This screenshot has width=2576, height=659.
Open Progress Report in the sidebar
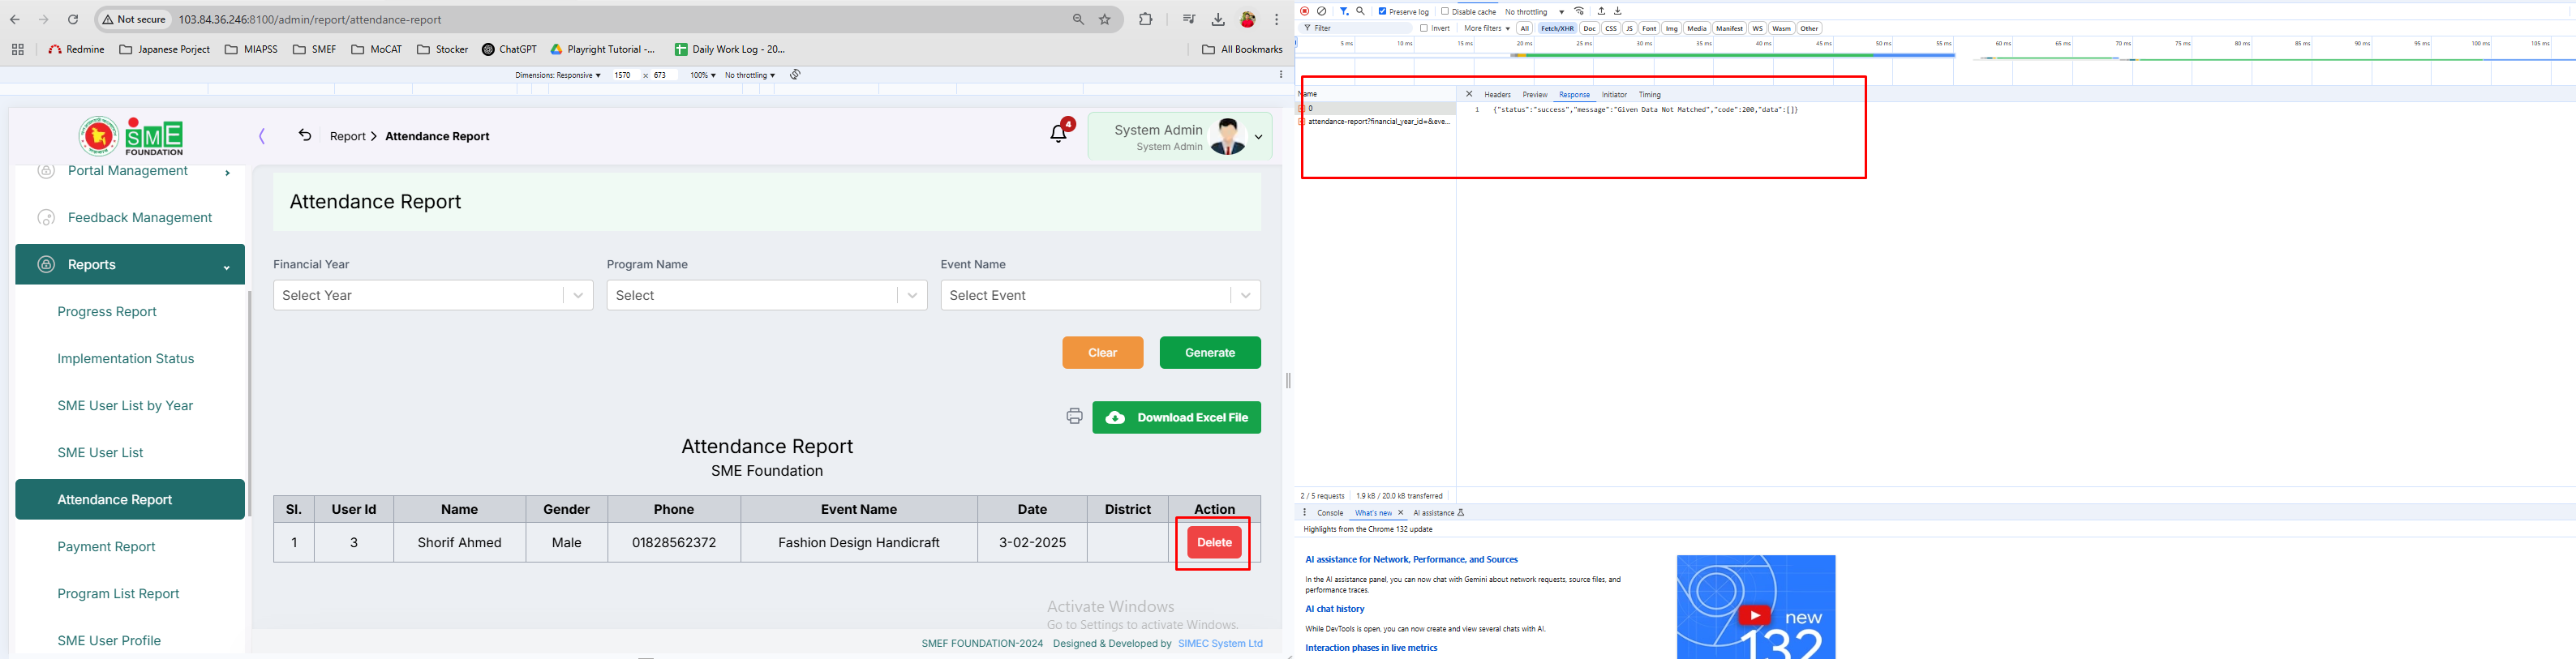coord(107,312)
